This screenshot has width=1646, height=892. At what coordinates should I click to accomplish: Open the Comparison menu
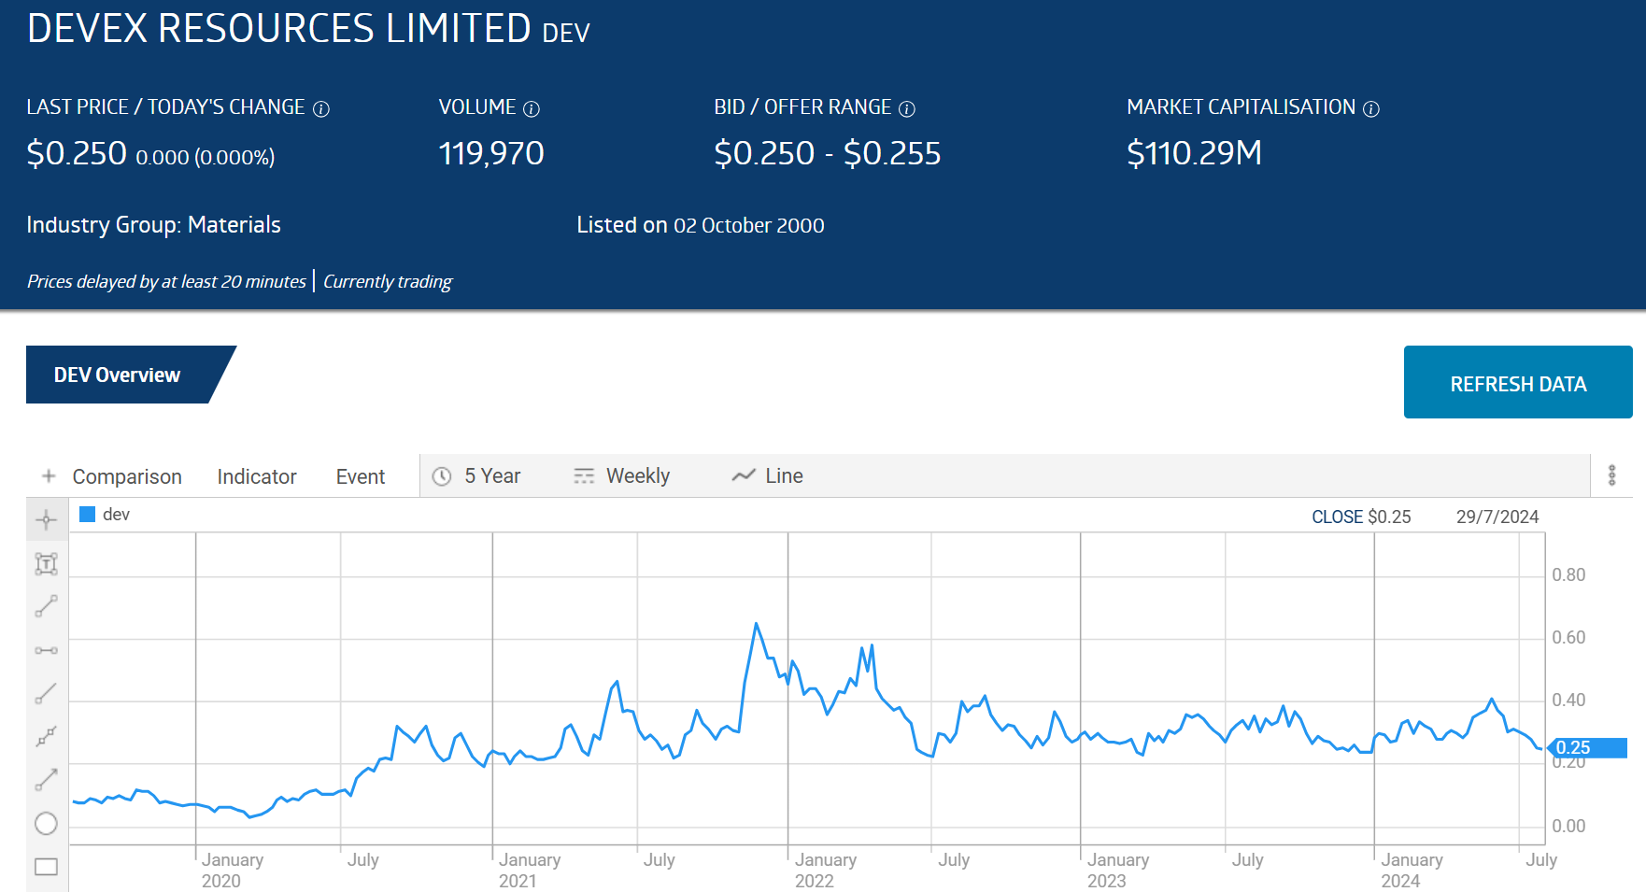(127, 476)
